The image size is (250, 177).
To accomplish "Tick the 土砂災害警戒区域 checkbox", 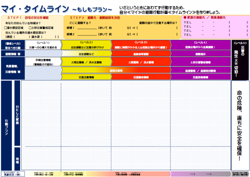I will (x=30, y=28).
